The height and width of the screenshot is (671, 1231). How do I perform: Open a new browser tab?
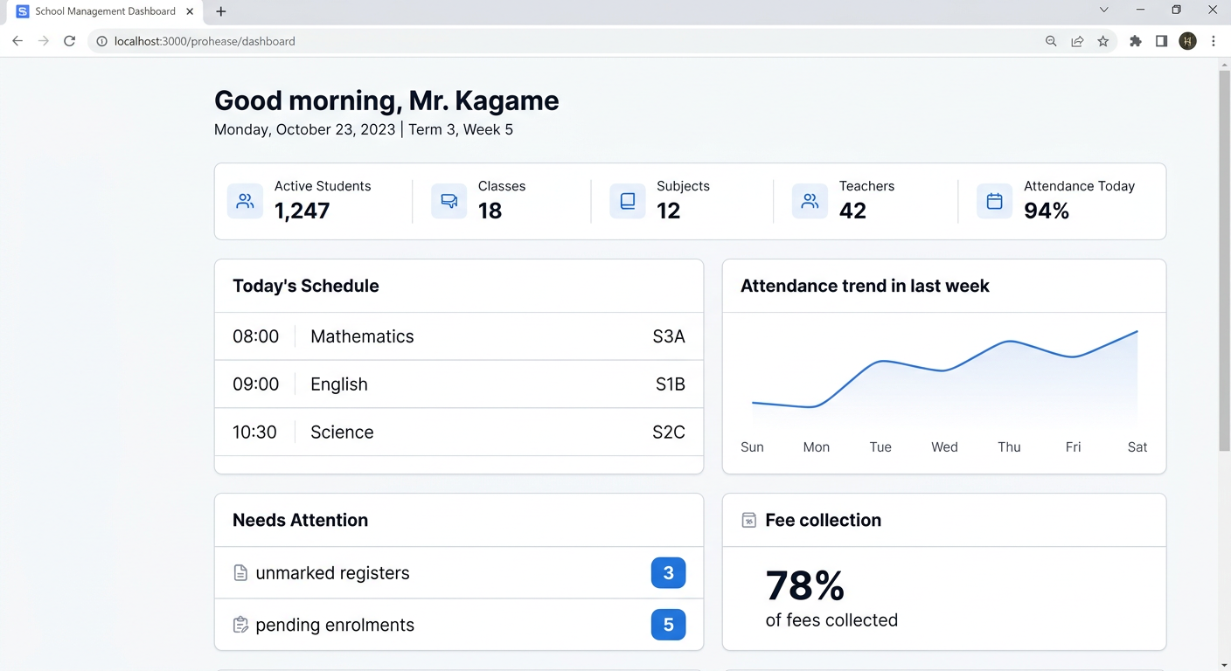(221, 11)
